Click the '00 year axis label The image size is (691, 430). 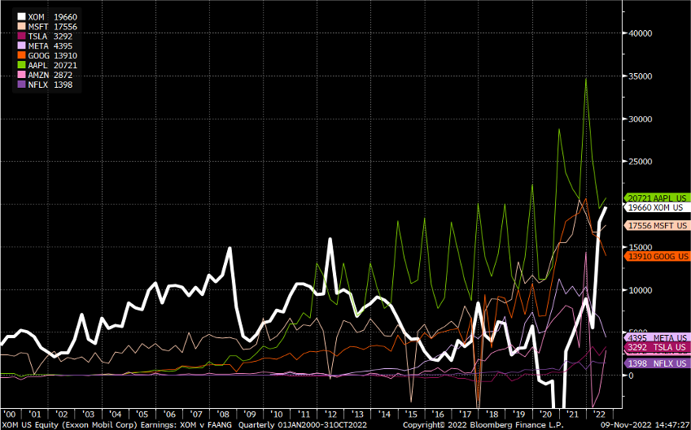pos(9,415)
